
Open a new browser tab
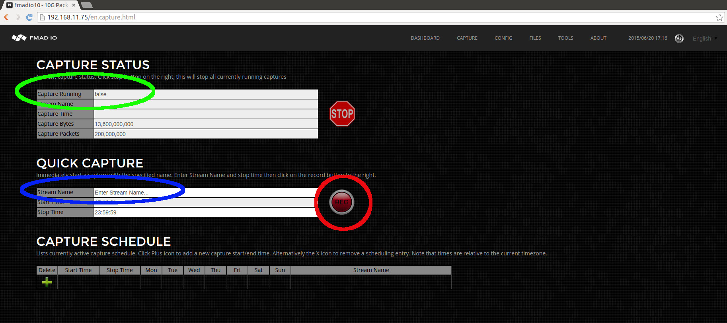coord(87,5)
